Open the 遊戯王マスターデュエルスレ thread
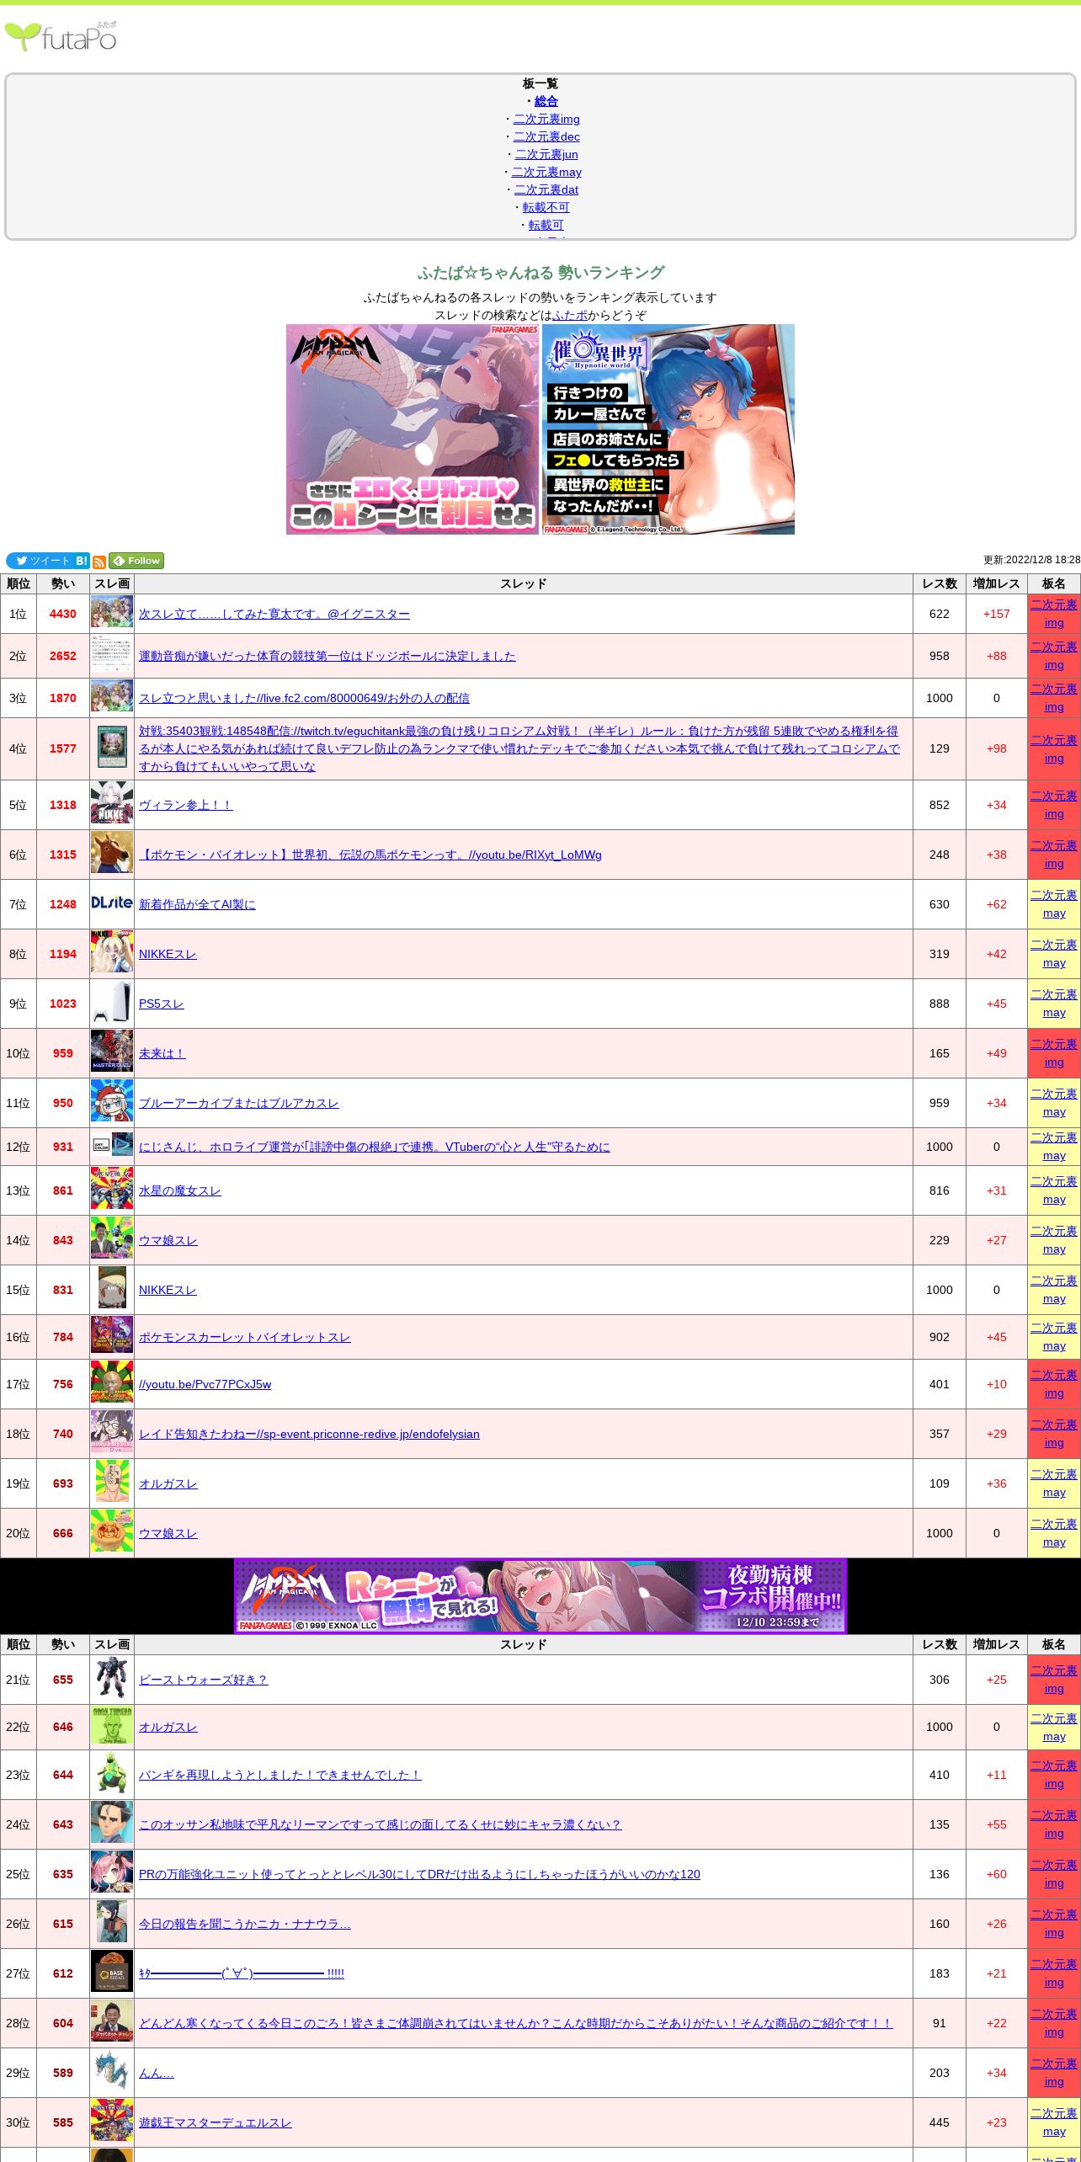Screen dimensions: 1081x2162 [215, 2122]
